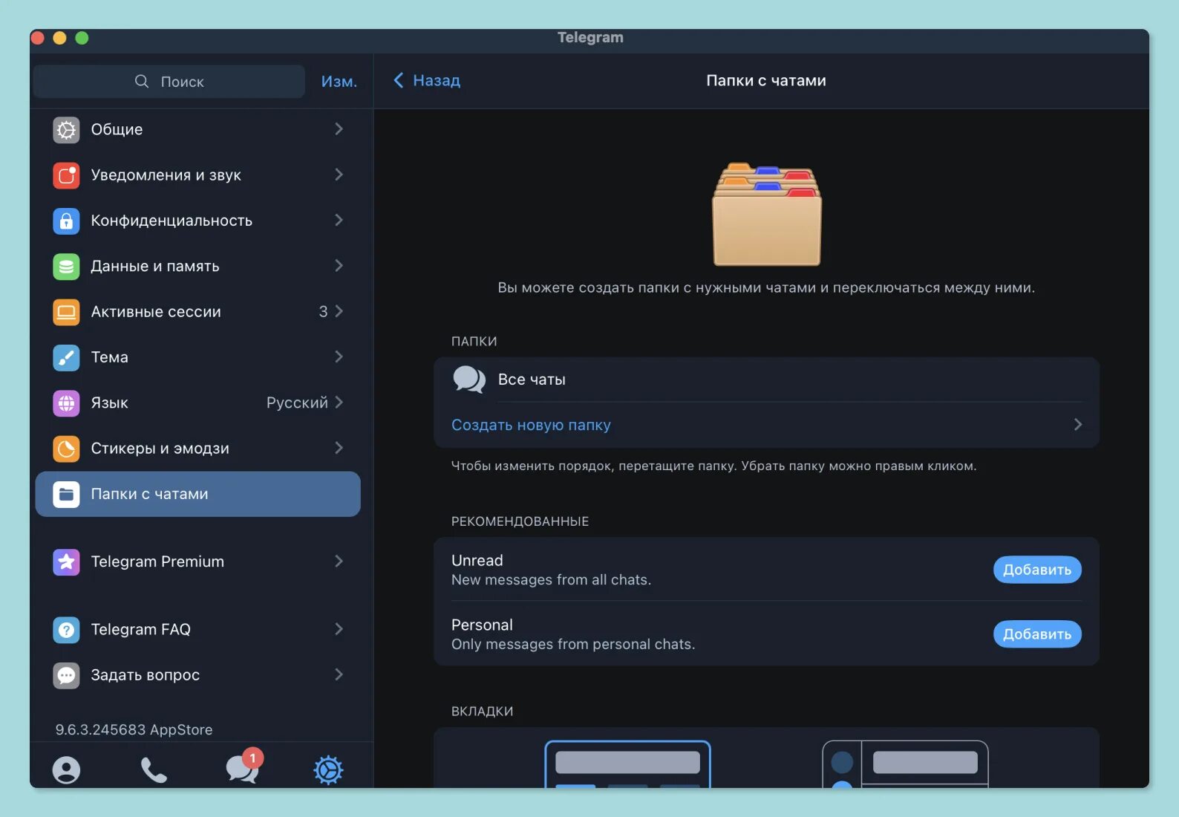Click Задать вопрос label
The width and height of the screenshot is (1179, 817).
tap(146, 675)
